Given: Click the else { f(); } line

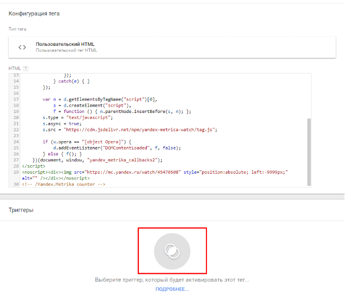Looking at the screenshot, I should click(x=62, y=154).
